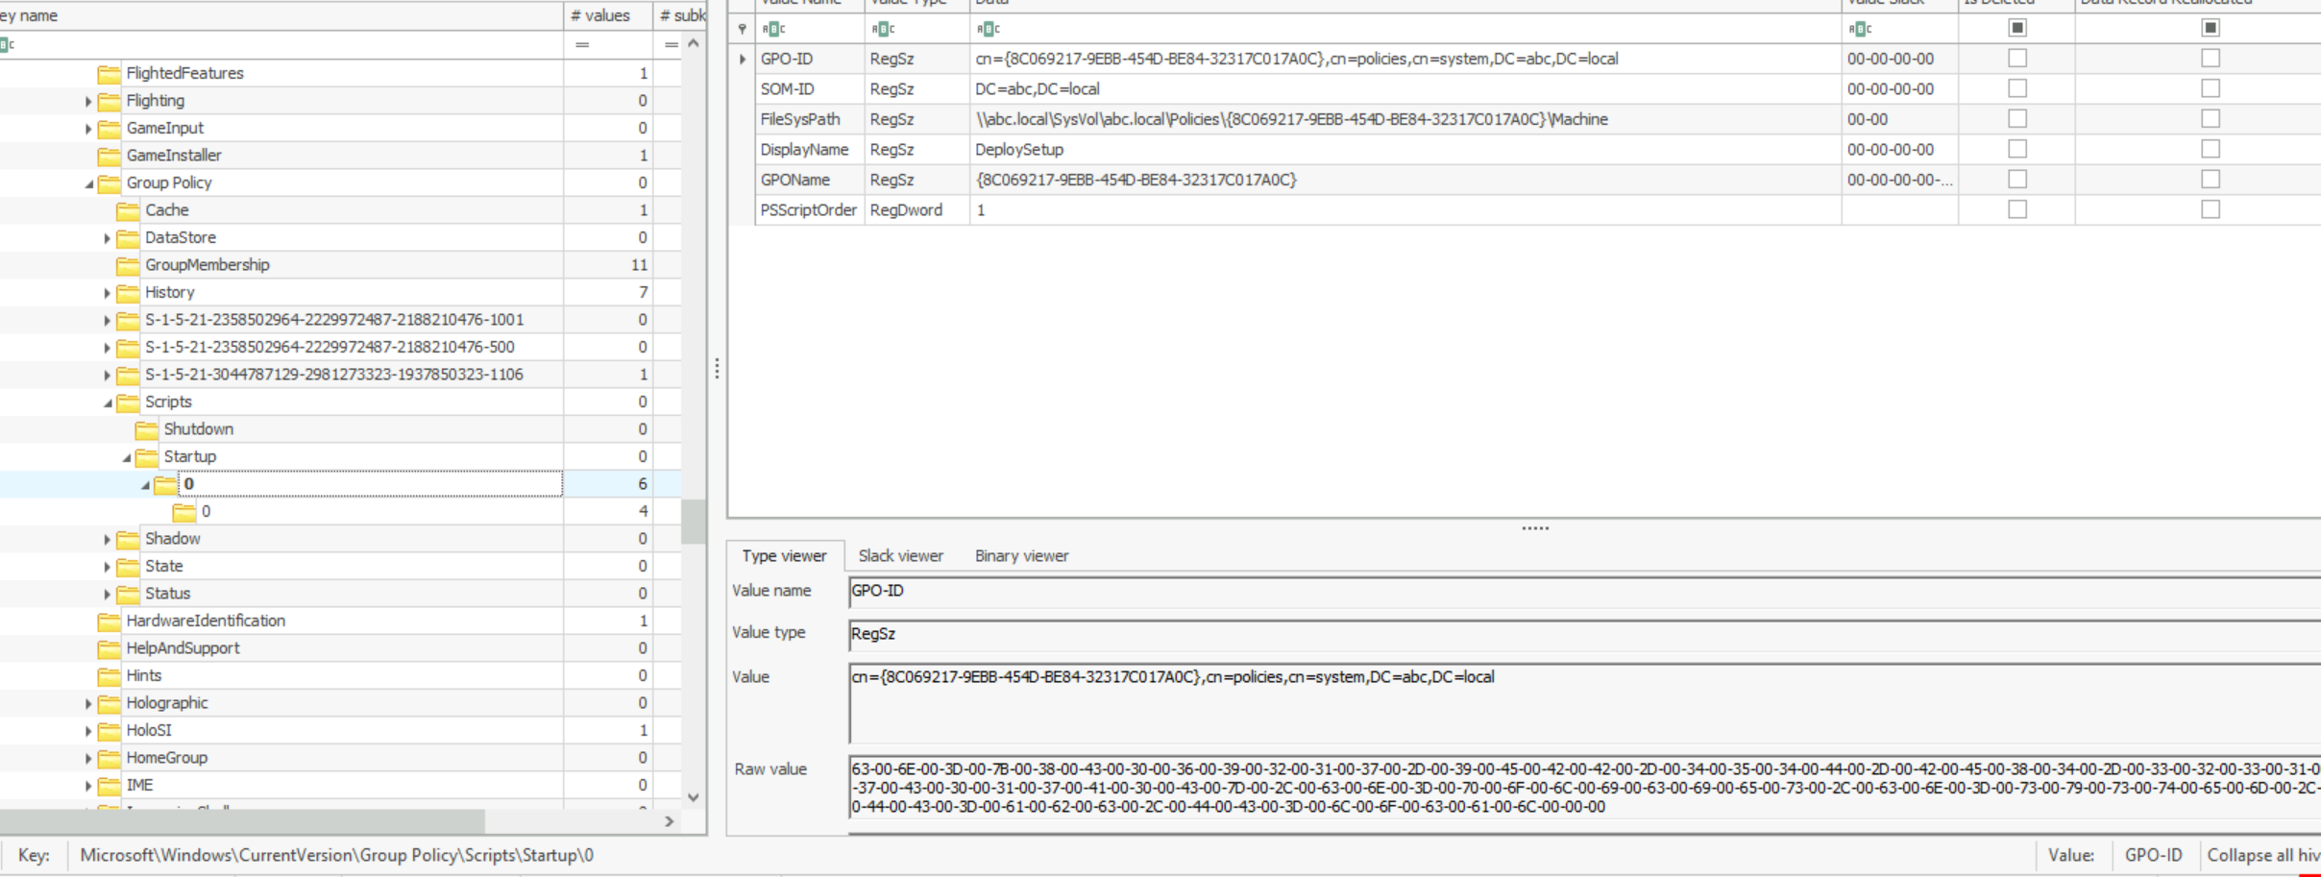Toggle Data Record Reallocated checkbox for GPO-ID row
2321x877 pixels.
2211,59
